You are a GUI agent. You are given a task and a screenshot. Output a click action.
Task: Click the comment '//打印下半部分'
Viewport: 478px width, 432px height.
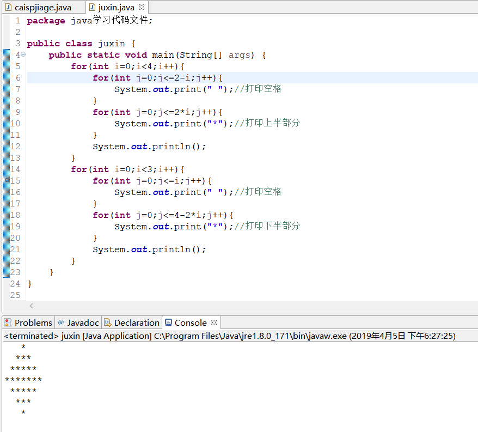[267, 226]
